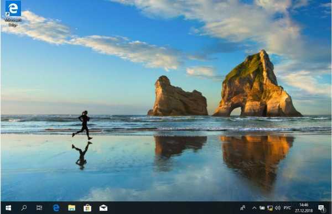Launch Edge from the taskbar

pyautogui.click(x=56, y=208)
